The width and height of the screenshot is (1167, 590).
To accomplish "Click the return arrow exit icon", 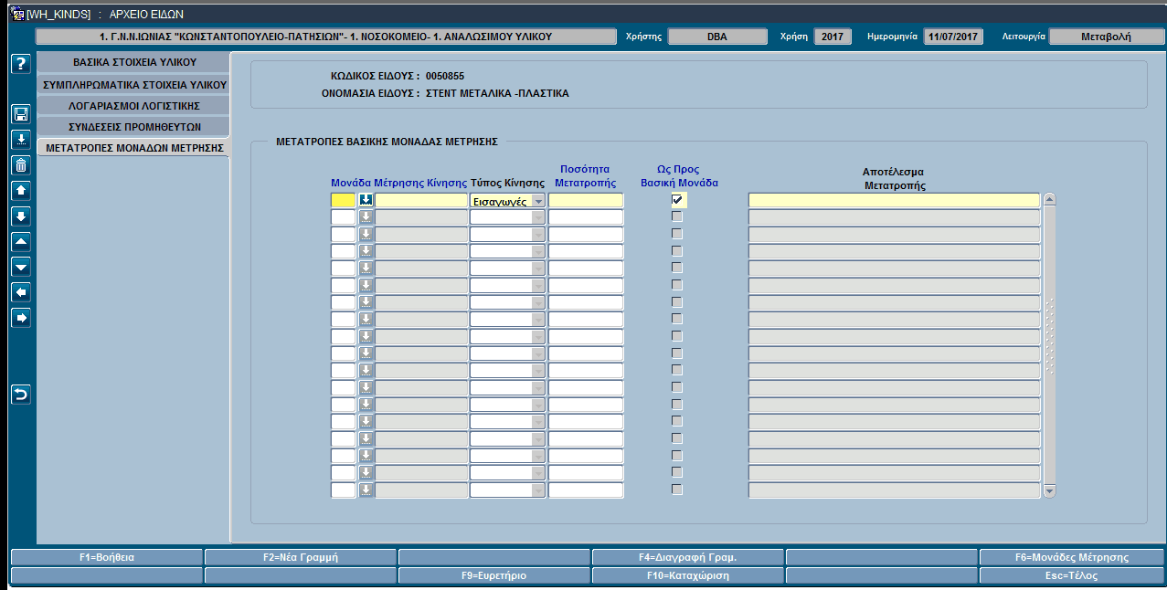I will pyautogui.click(x=21, y=395).
